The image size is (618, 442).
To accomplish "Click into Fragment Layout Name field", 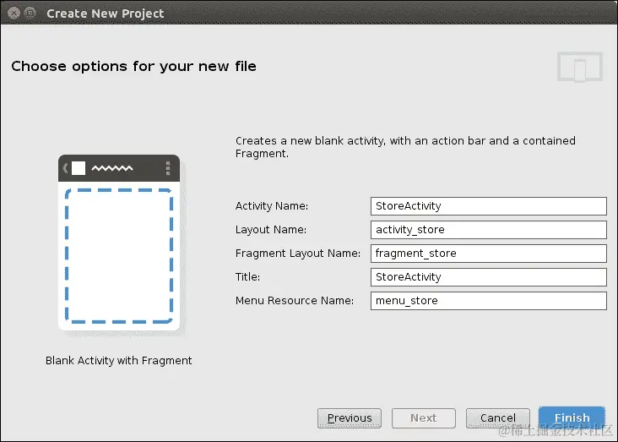I will (488, 254).
